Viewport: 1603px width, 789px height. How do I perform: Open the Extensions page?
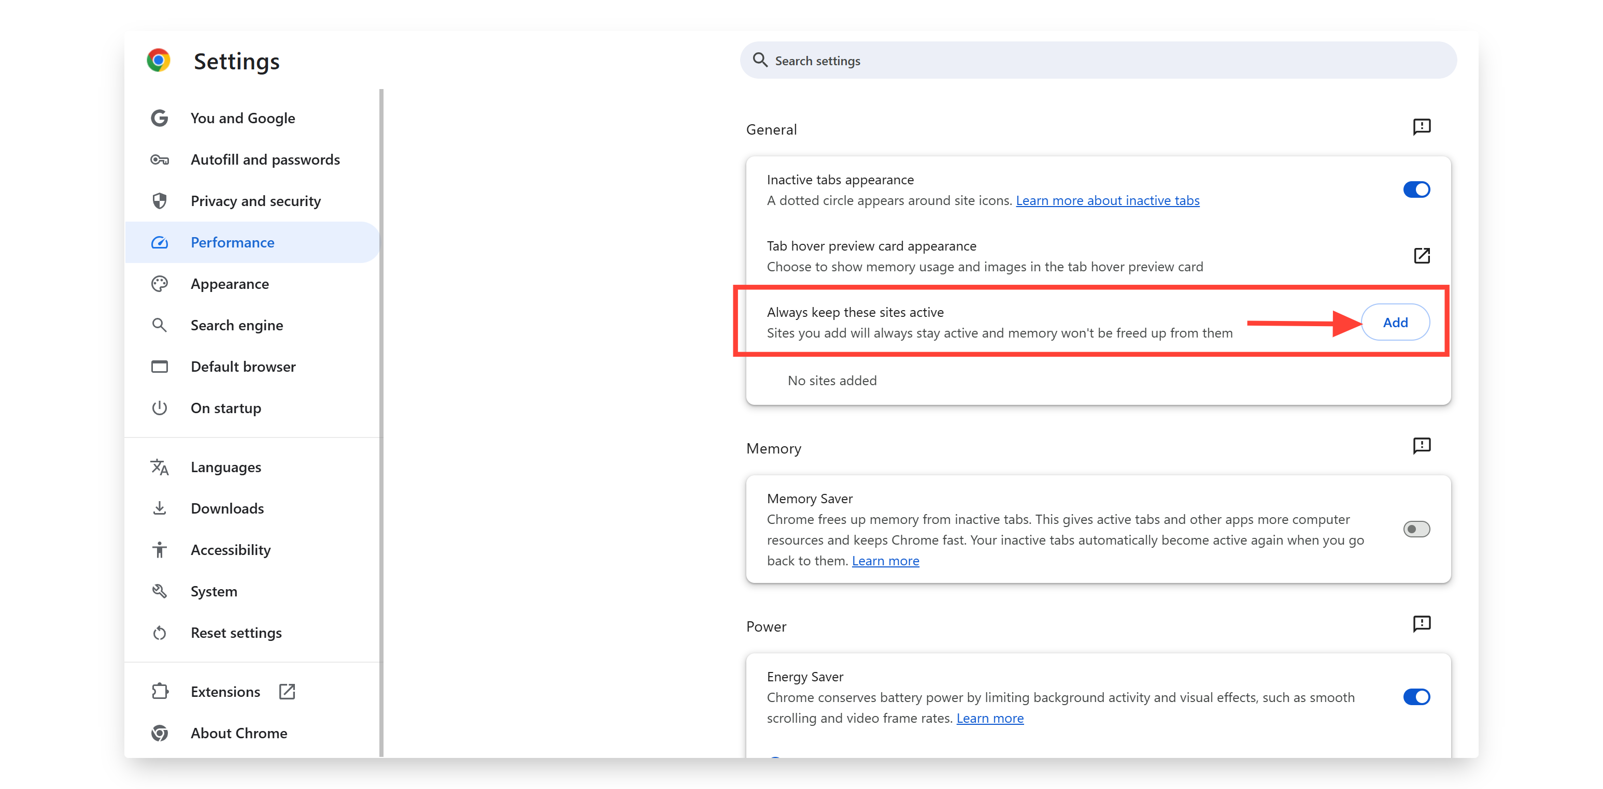[252, 691]
